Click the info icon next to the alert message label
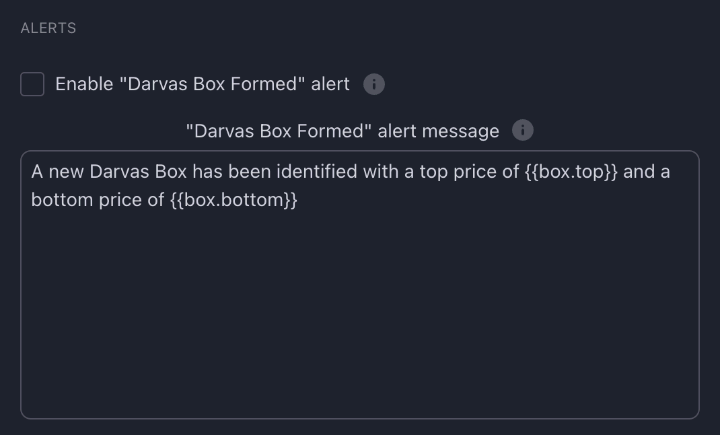The image size is (720, 435). tap(523, 129)
